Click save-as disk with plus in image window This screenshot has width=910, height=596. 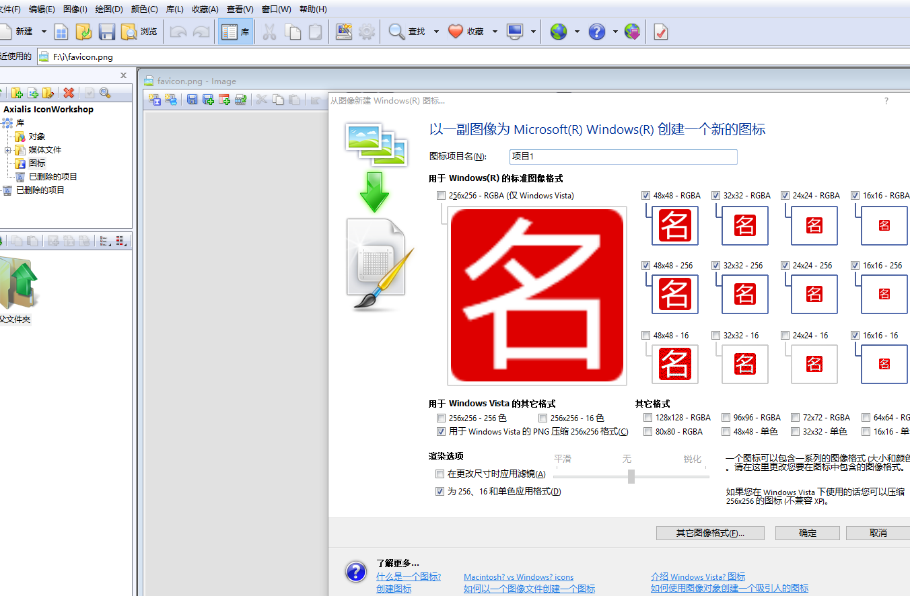(209, 100)
